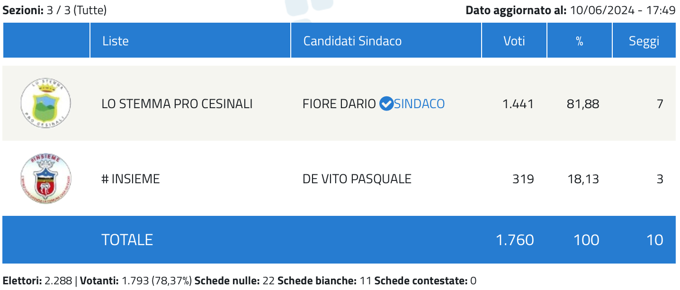Screen dimensions: 680x290
Task: Open the SINDACO link for Fiore Dario
Action: click(x=420, y=103)
